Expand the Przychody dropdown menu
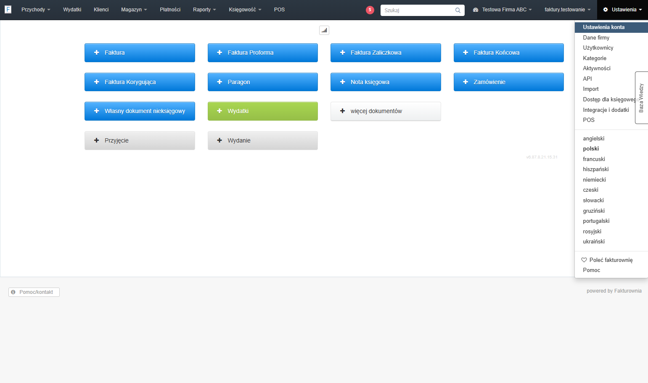The height and width of the screenshot is (383, 648). (36, 10)
